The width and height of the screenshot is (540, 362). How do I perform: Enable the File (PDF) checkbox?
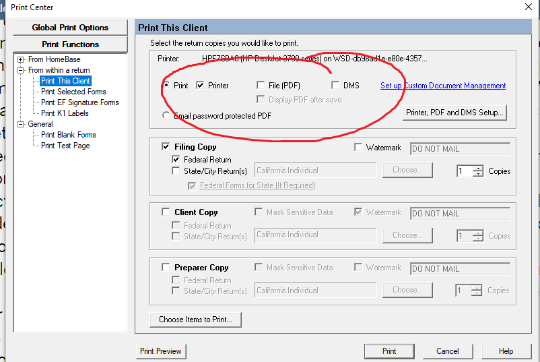(x=261, y=86)
